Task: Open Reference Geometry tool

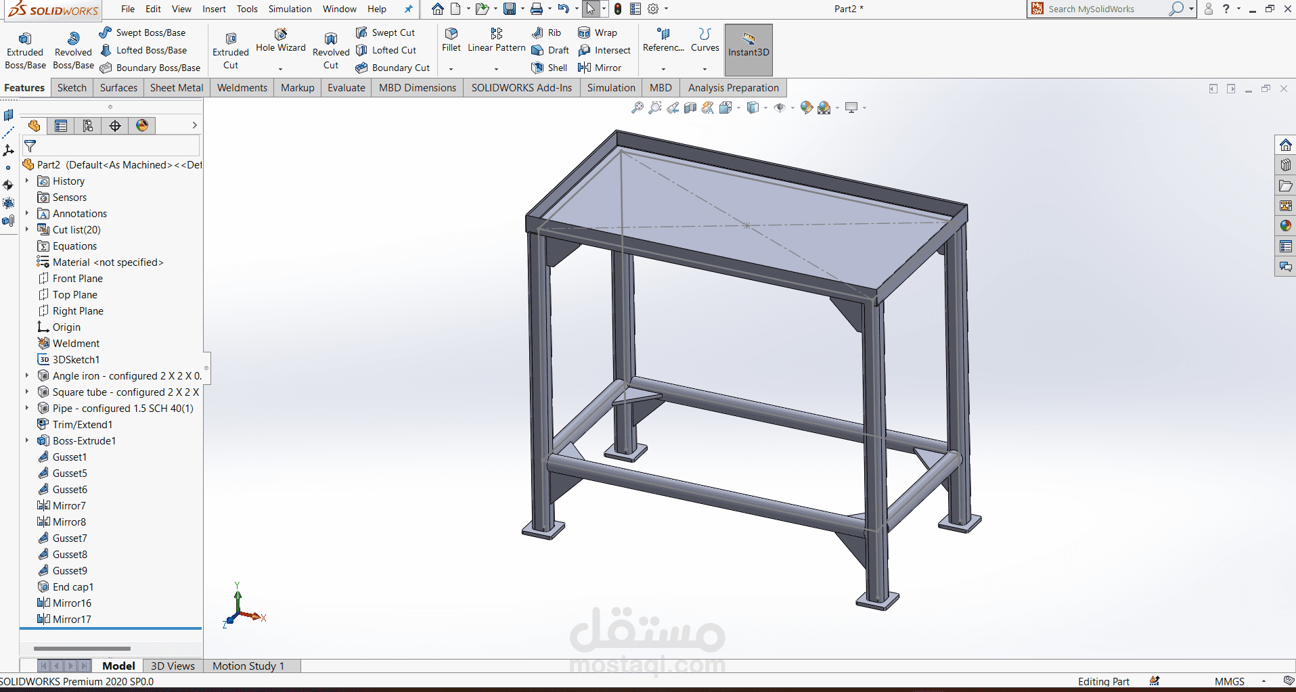Action: coord(663,39)
